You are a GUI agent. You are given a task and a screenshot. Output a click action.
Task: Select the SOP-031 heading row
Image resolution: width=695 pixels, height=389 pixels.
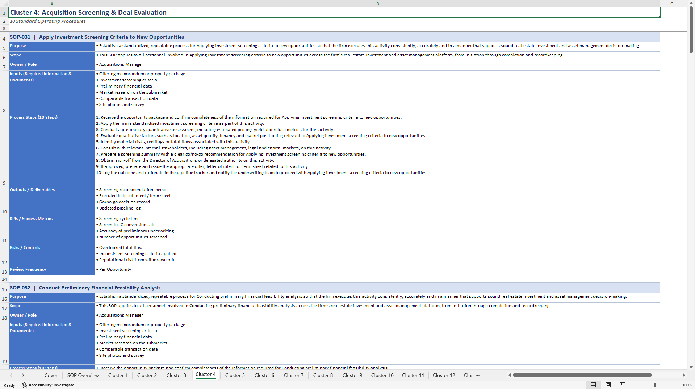tap(334, 37)
